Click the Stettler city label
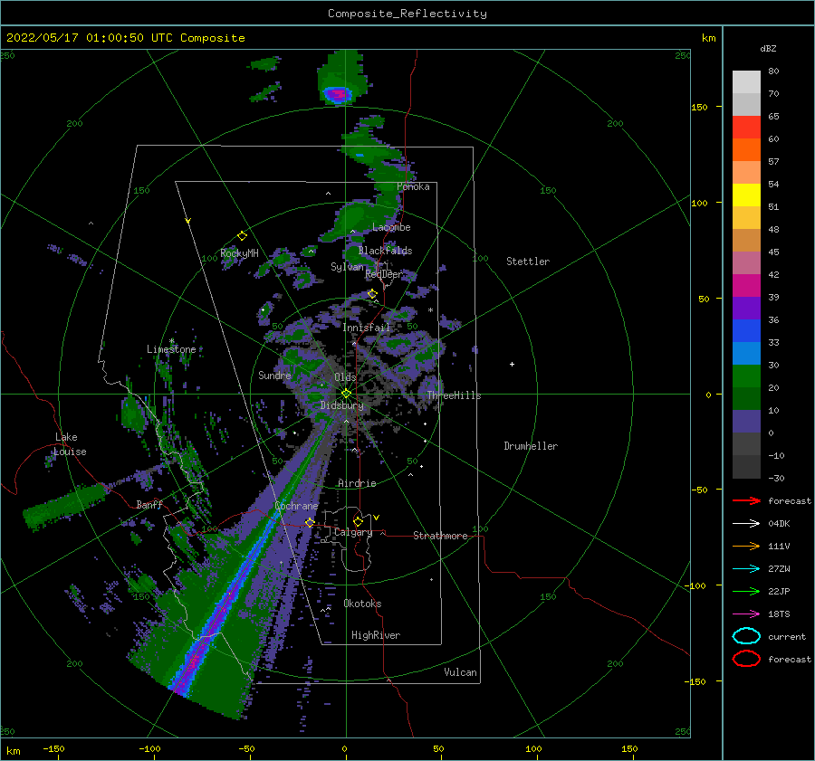815x761 pixels. (x=528, y=262)
